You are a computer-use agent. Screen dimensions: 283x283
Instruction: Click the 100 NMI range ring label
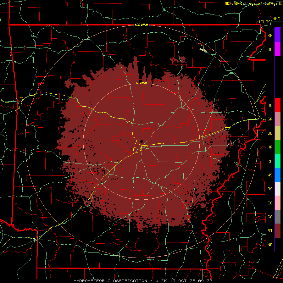click(x=141, y=25)
